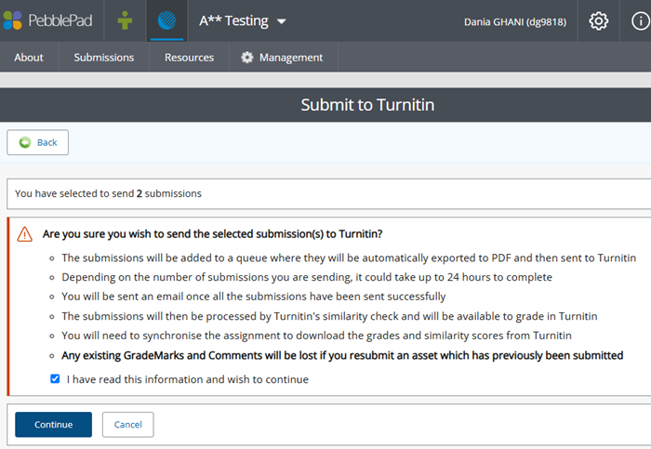
Task: Click the bullet about being sent an email
Action: click(254, 297)
